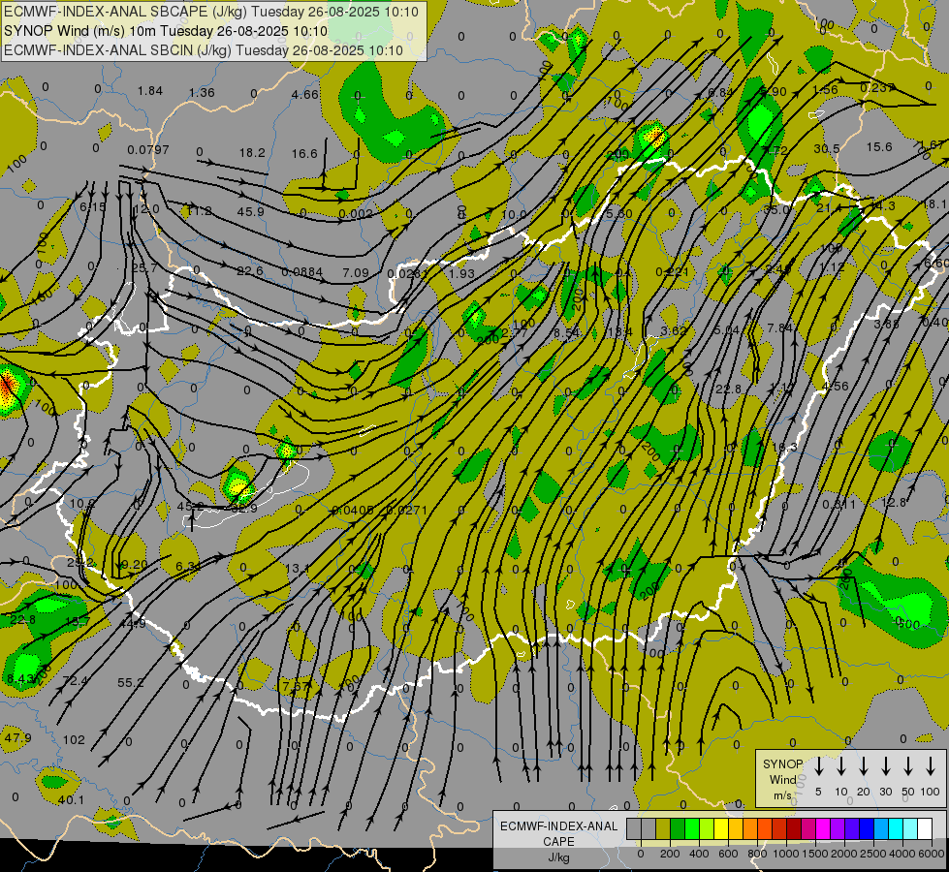The image size is (949, 872).
Task: Click the map value 18.2
Action: point(252,152)
